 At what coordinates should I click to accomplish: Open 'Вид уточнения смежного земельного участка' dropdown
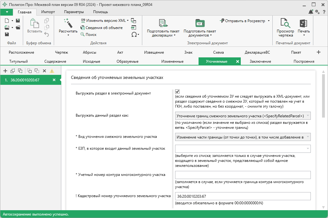[x=308, y=137]
